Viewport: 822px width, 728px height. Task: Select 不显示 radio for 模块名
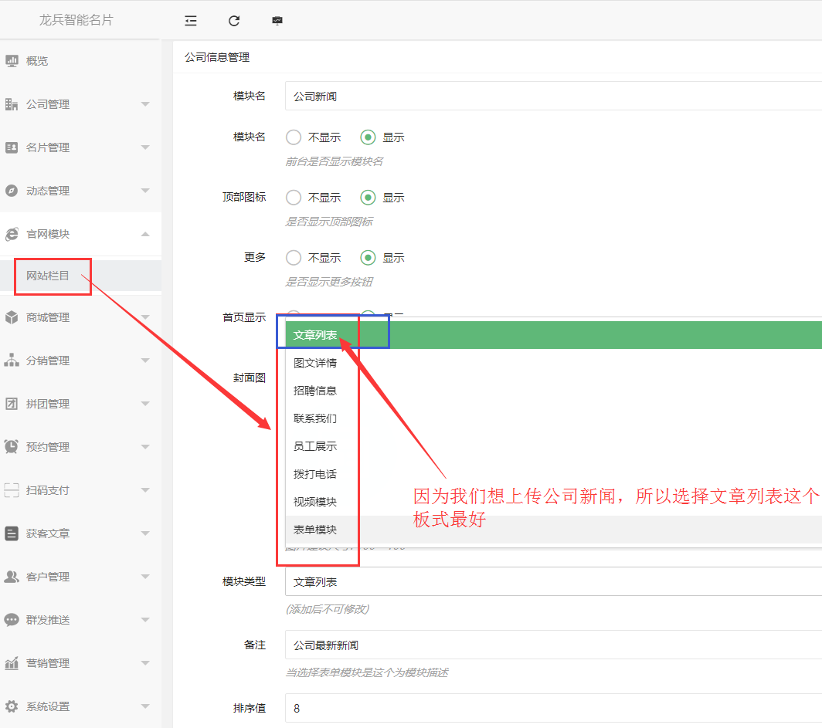294,137
